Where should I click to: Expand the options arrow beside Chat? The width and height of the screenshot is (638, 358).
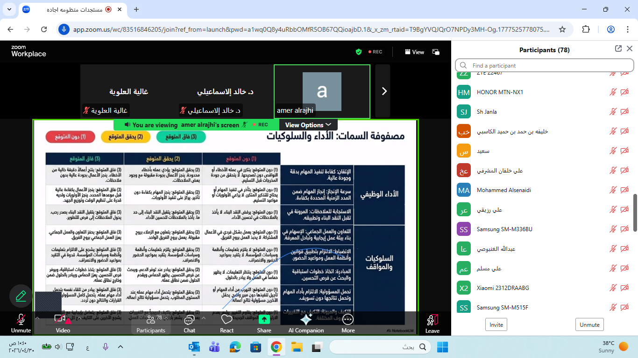click(x=203, y=318)
